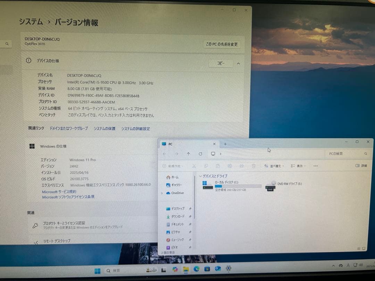Select the Cut icon in Explorer toolbar
This screenshot has width=375, height=281.
(x=194, y=166)
